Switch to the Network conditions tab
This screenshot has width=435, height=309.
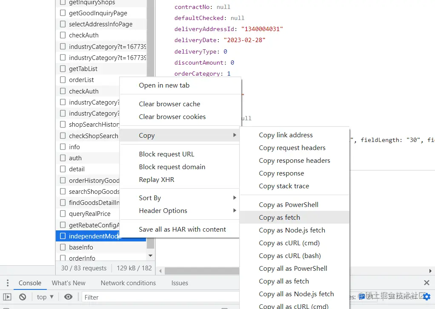click(128, 283)
